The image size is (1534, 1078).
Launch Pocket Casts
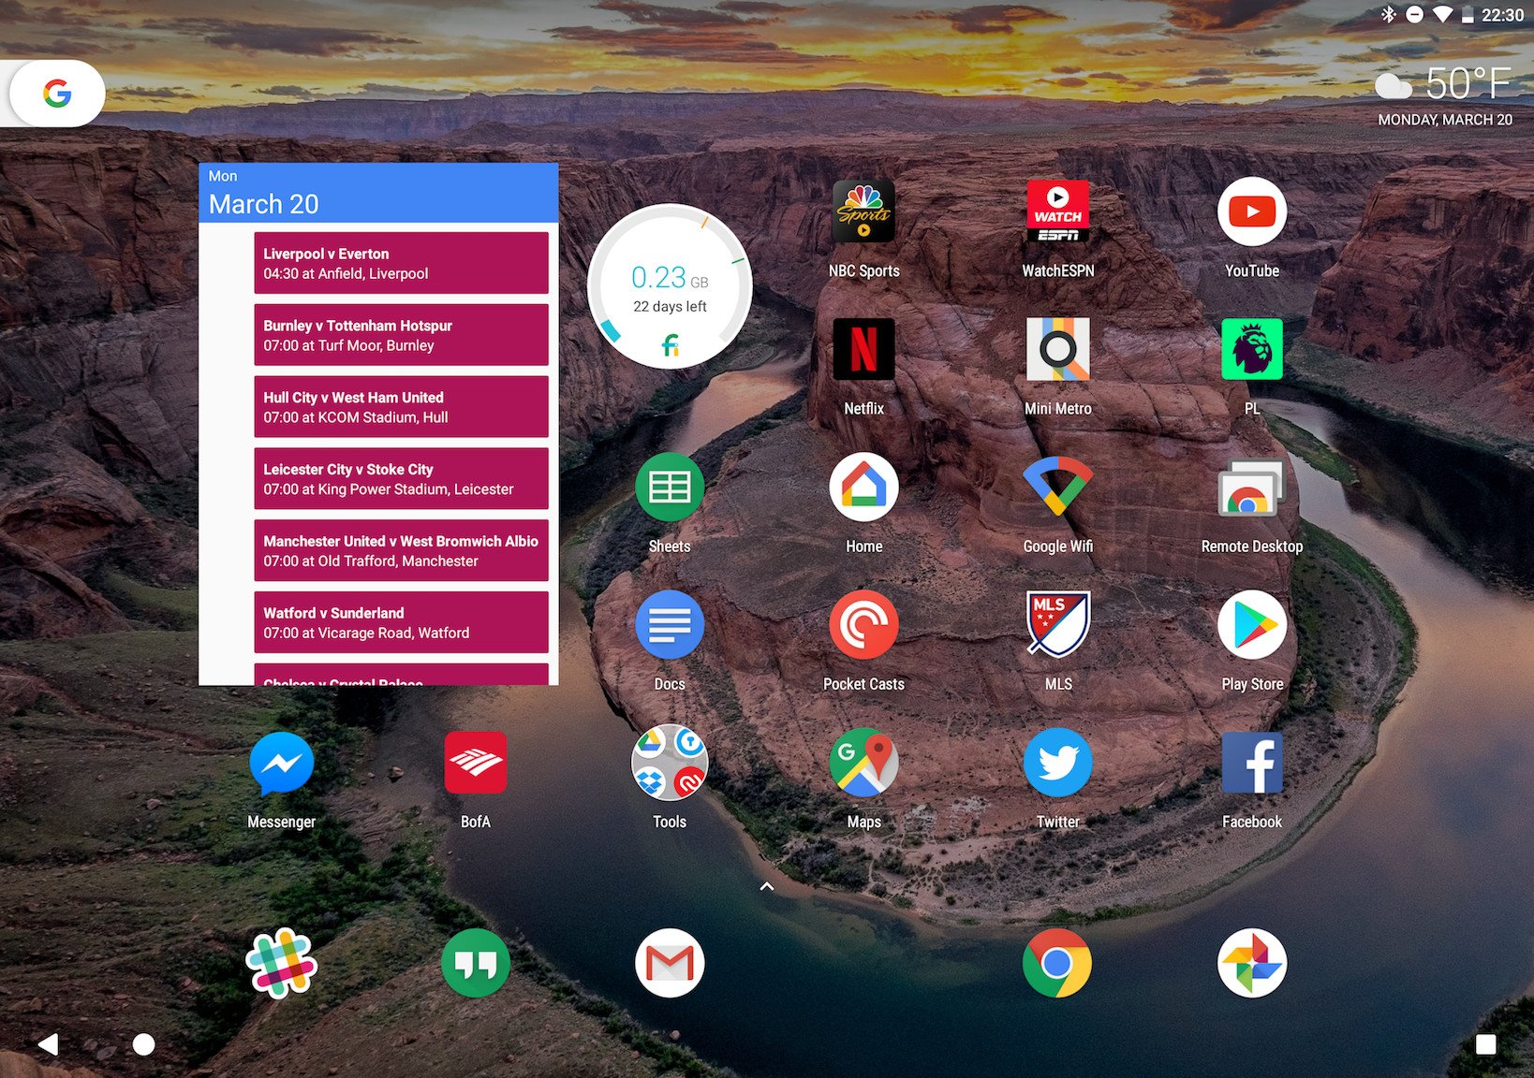coord(863,624)
